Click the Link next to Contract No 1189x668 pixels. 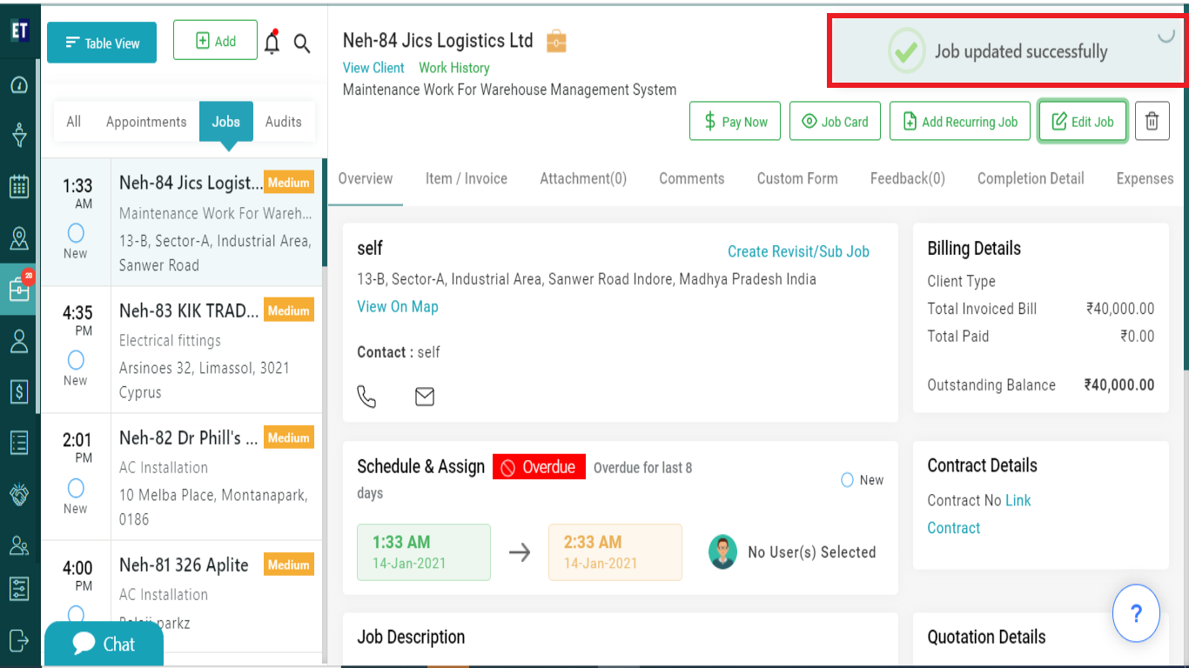(x=1018, y=500)
